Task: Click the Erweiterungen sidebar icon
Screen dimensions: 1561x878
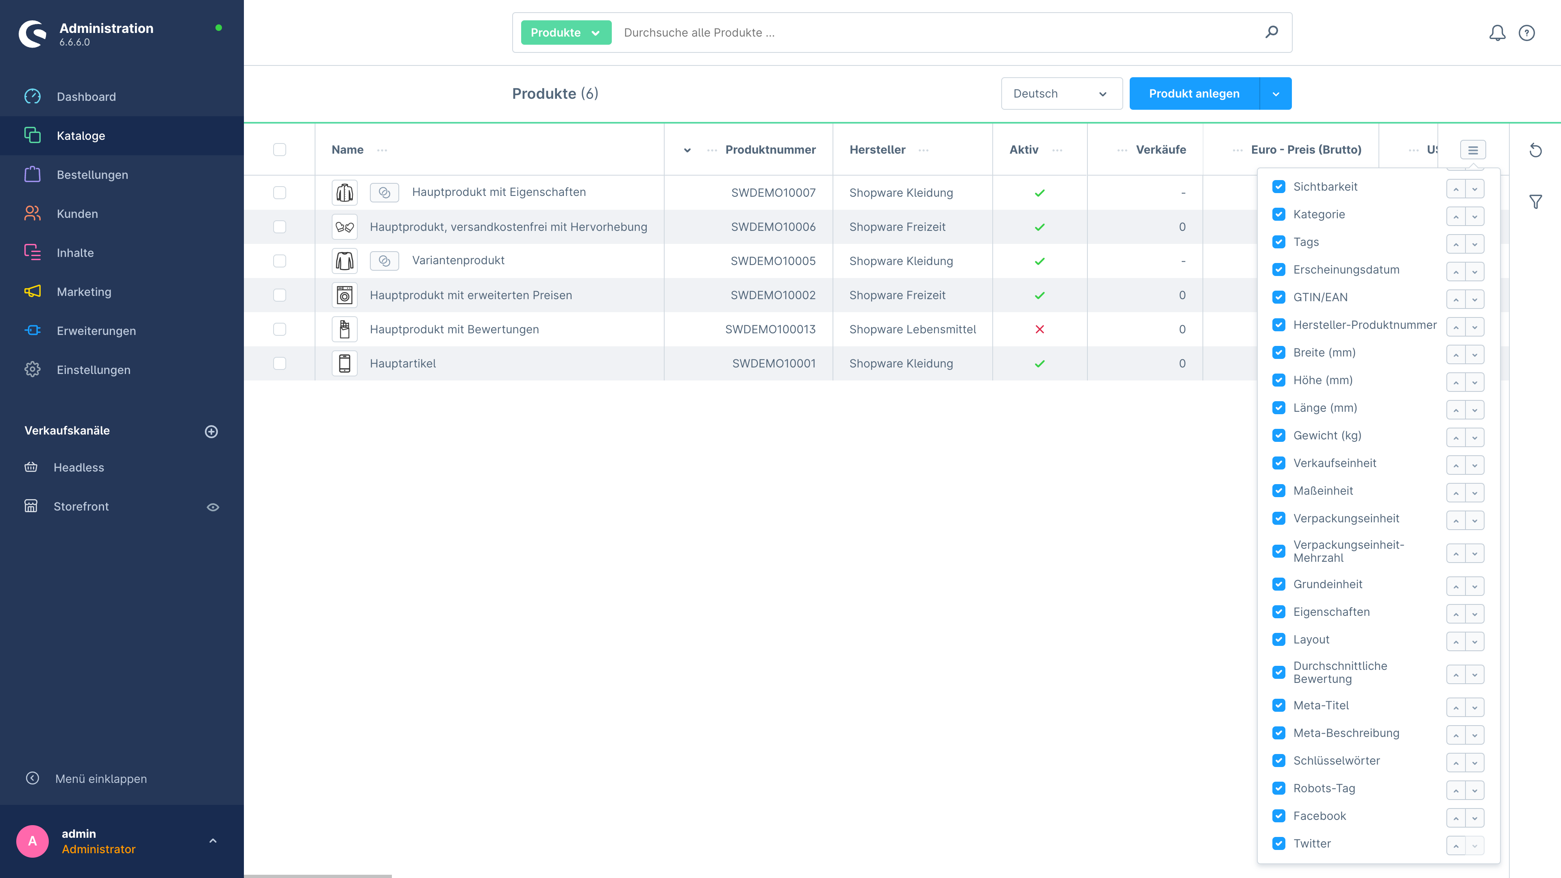Action: (32, 330)
